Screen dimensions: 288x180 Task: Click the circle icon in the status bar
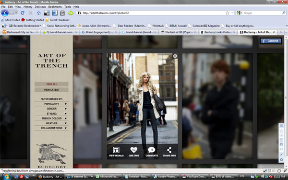(279, 171)
